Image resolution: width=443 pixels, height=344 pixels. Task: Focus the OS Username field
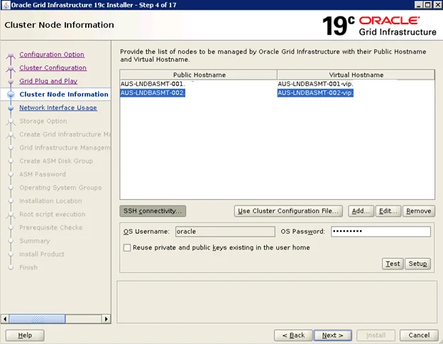pos(225,232)
